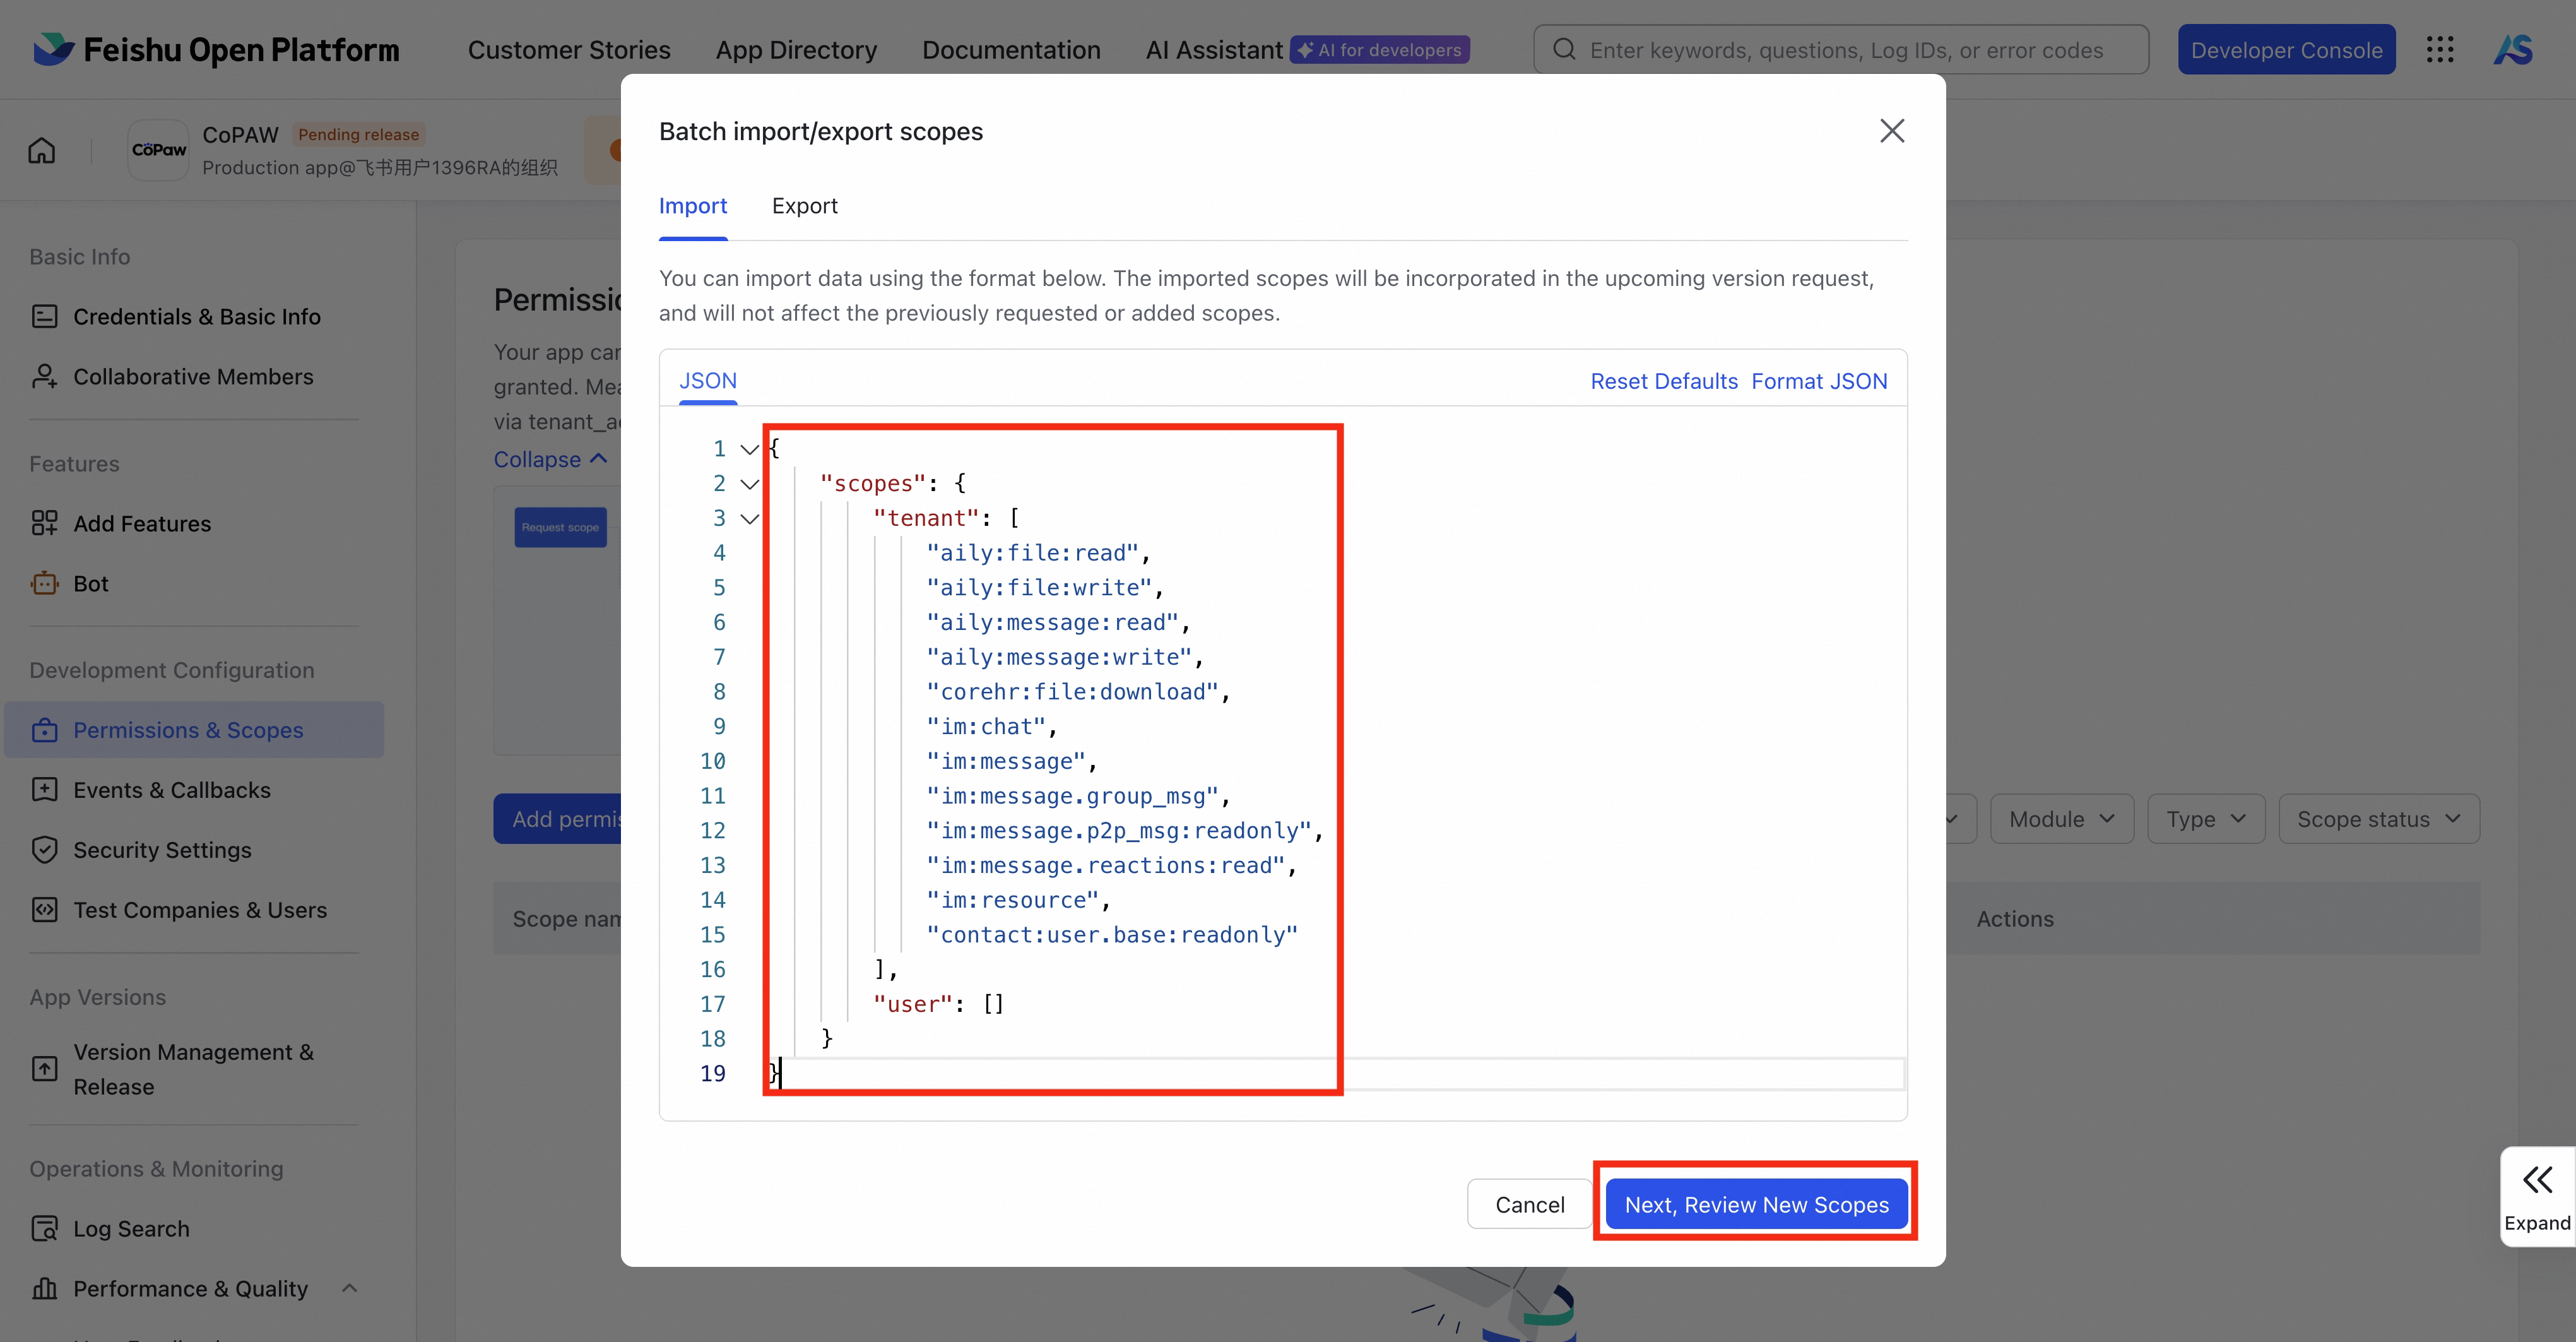This screenshot has height=1342, width=2576.
Task: Select the Events & Callbacks icon
Action: click(46, 789)
